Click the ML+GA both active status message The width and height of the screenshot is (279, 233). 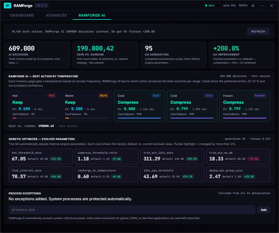tap(84, 32)
